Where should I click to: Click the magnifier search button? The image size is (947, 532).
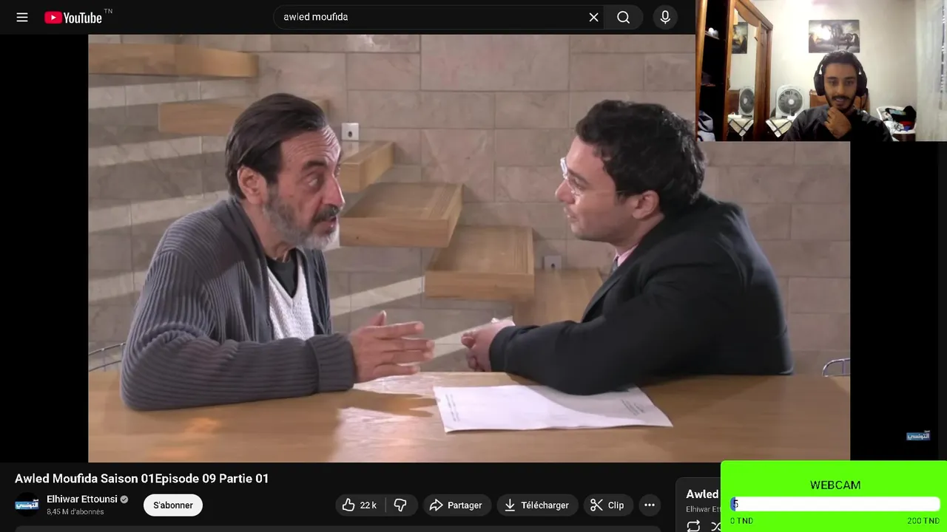[x=624, y=17]
